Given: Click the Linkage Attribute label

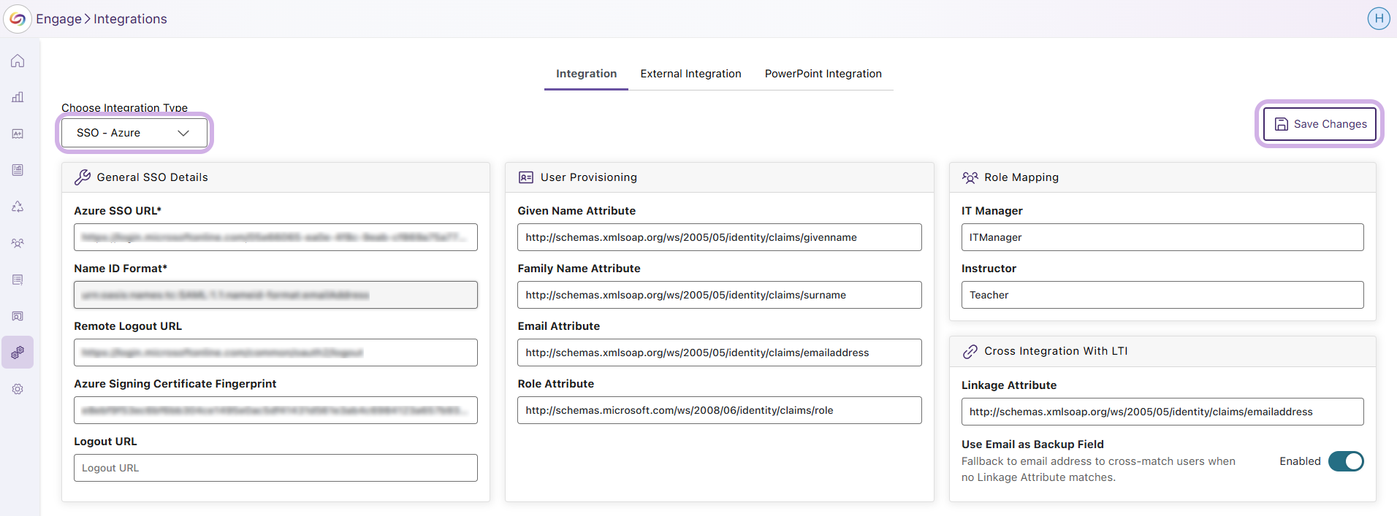Looking at the screenshot, I should pyautogui.click(x=1009, y=385).
